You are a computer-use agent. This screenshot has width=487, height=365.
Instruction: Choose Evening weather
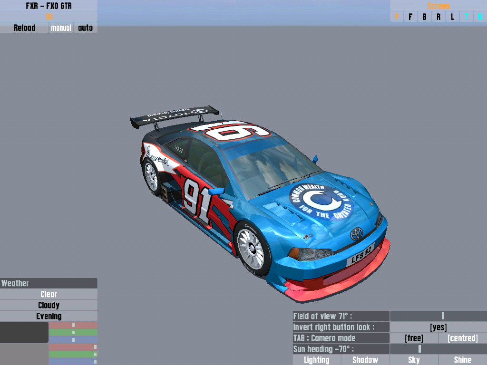(49, 316)
